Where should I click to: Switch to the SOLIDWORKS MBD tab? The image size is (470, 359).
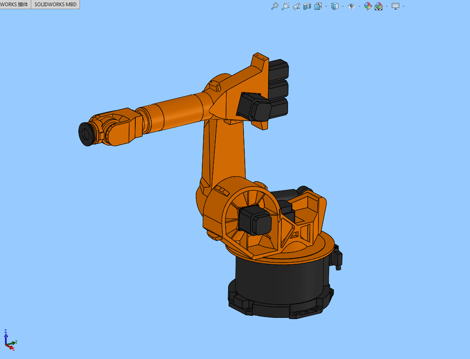click(55, 5)
